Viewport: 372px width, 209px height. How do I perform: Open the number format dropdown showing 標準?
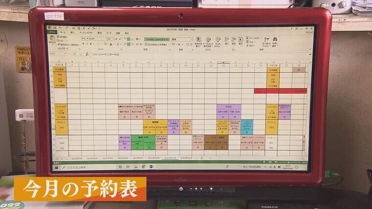click(191, 39)
